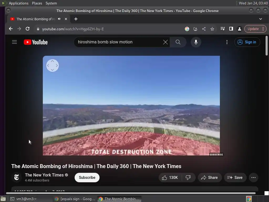The height and width of the screenshot is (202, 269).
Task: Switch to equals sign Google window
Action: pos(75,199)
